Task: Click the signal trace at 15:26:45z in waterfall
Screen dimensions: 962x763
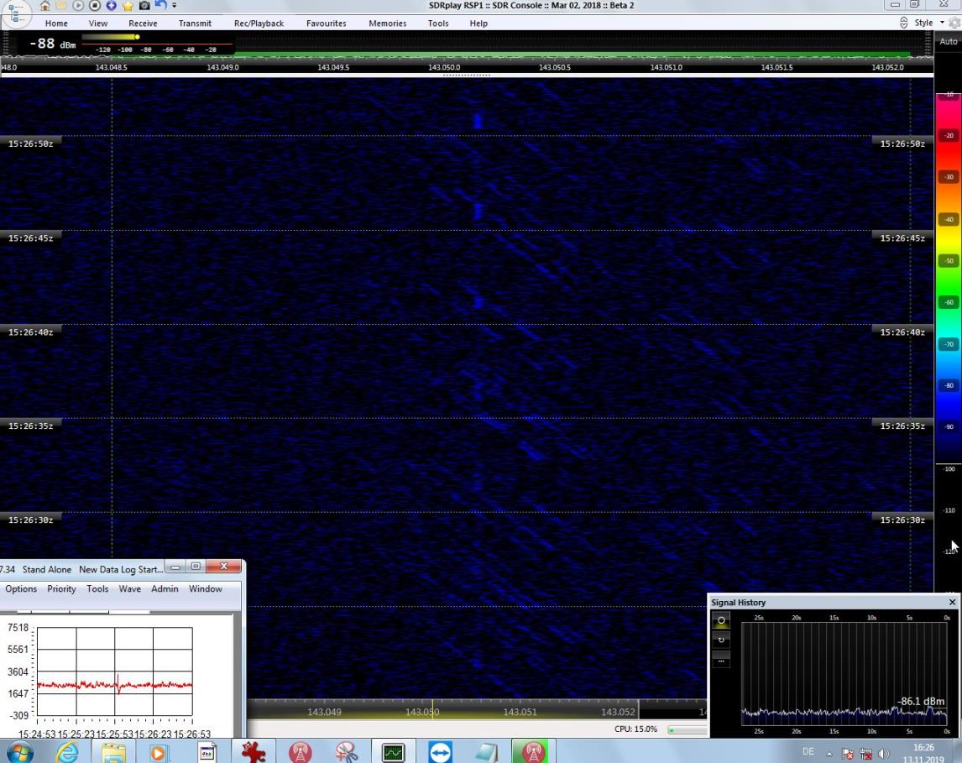Action: 478,212
